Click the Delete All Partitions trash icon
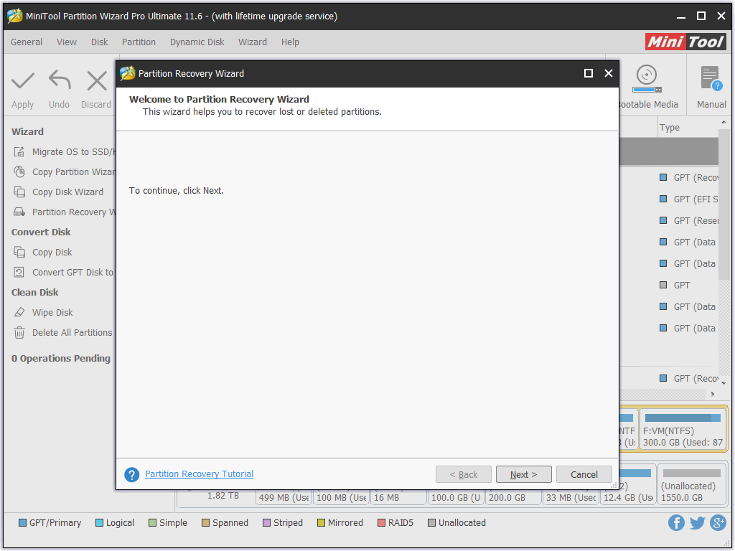Screen dimensions: 735x551 [x=19, y=333]
